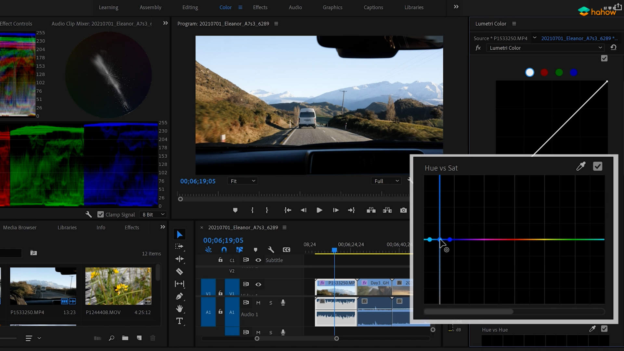The height and width of the screenshot is (351, 624).
Task: Toggle snap magnet in timeline
Action: 224,250
